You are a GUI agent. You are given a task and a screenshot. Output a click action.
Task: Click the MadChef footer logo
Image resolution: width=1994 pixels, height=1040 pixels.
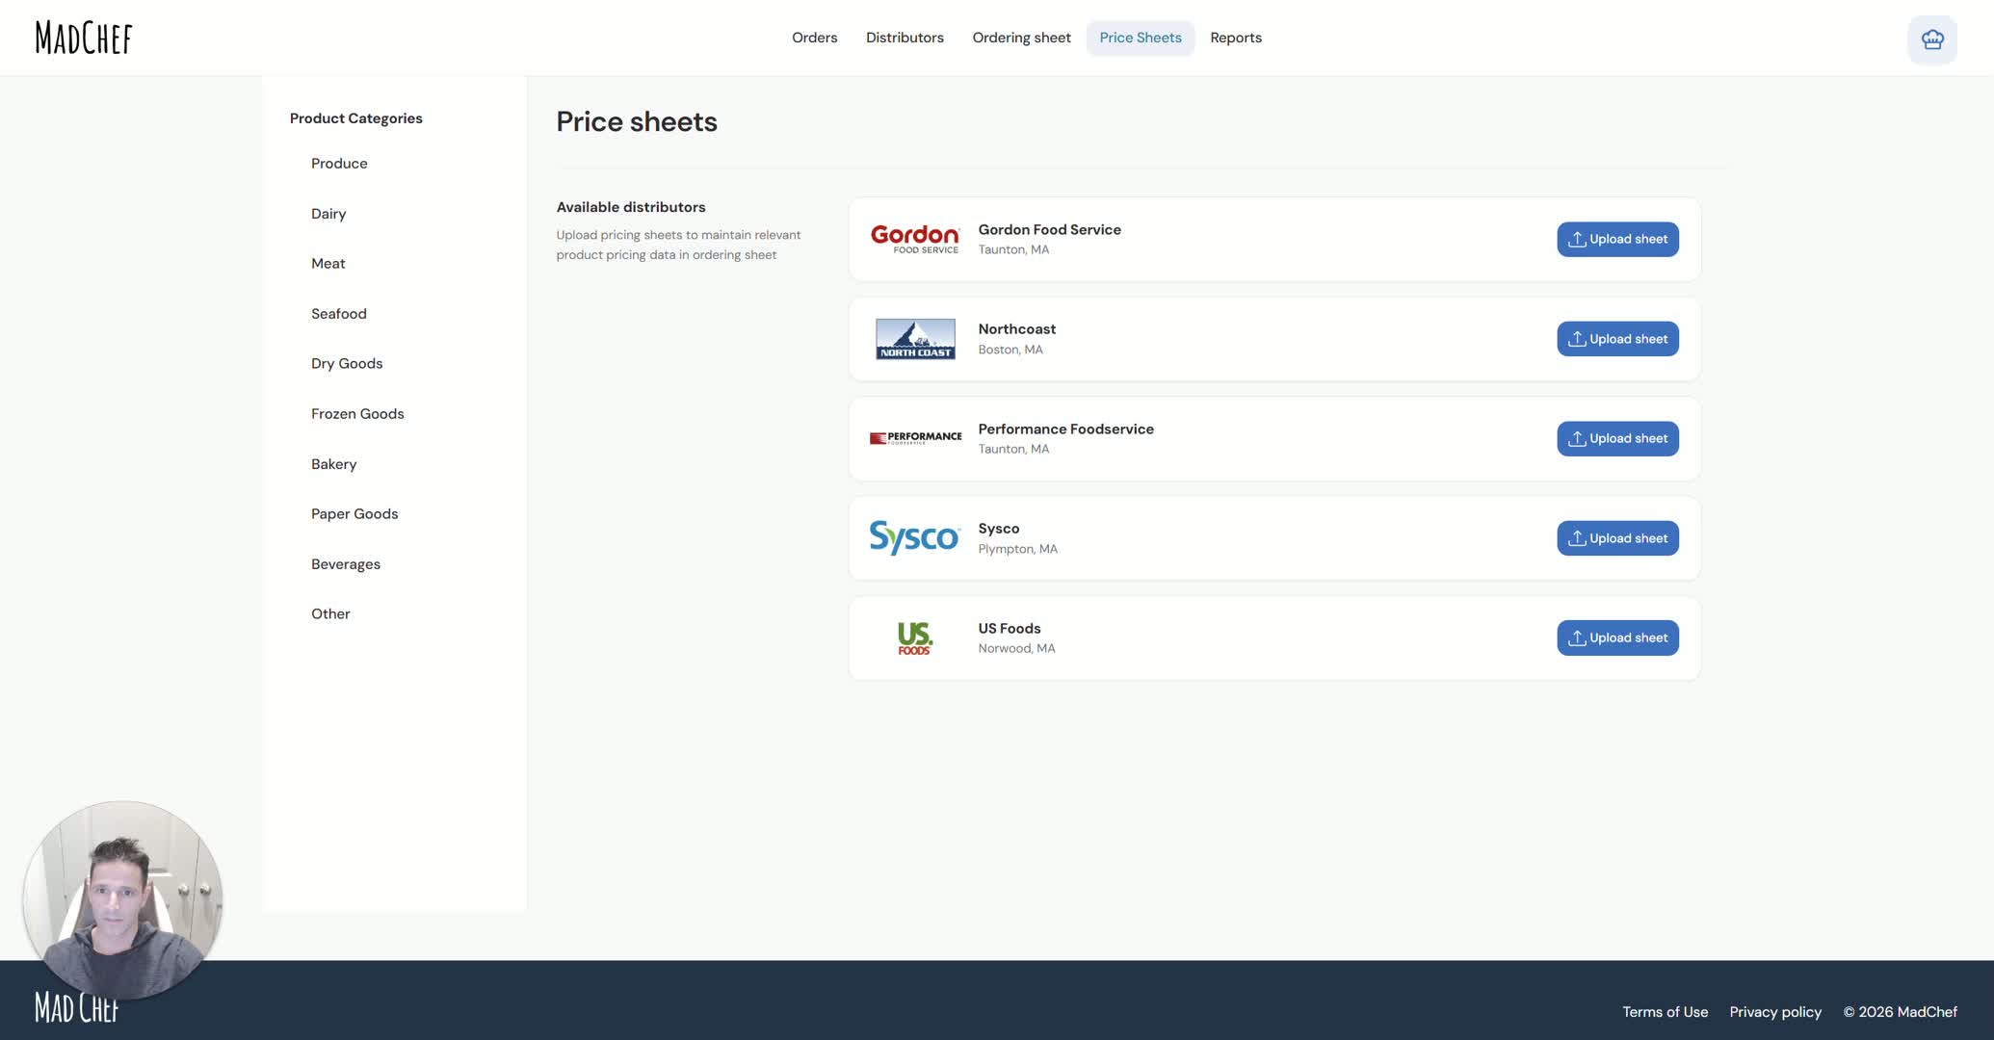(x=76, y=1008)
